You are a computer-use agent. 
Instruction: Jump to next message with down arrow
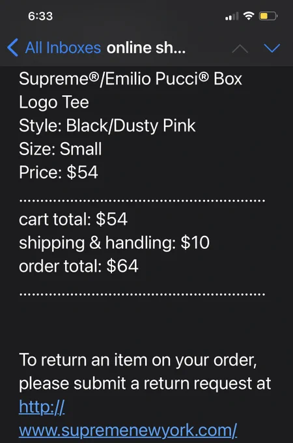coord(272,48)
